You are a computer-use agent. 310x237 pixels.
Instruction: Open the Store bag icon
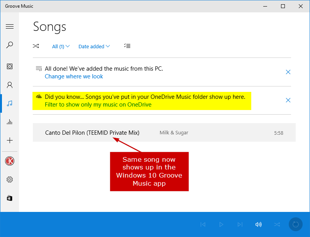(x=10, y=198)
